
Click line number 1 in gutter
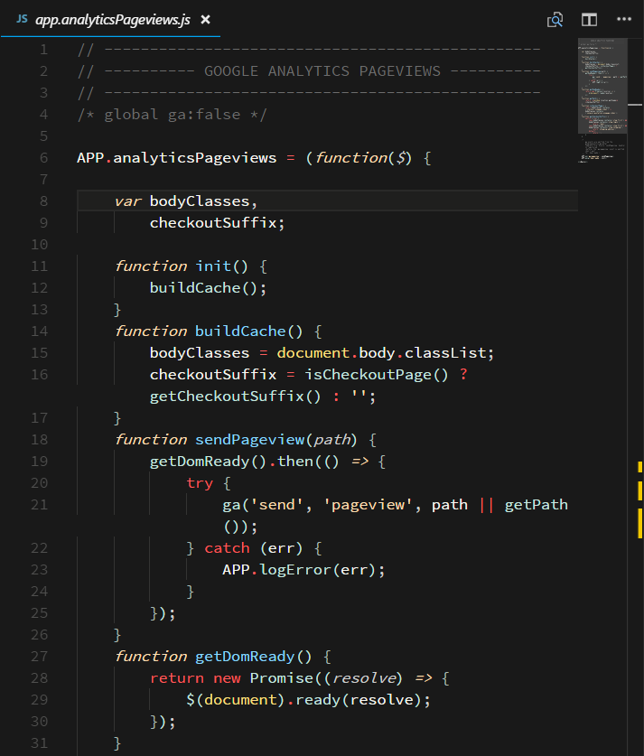click(44, 49)
